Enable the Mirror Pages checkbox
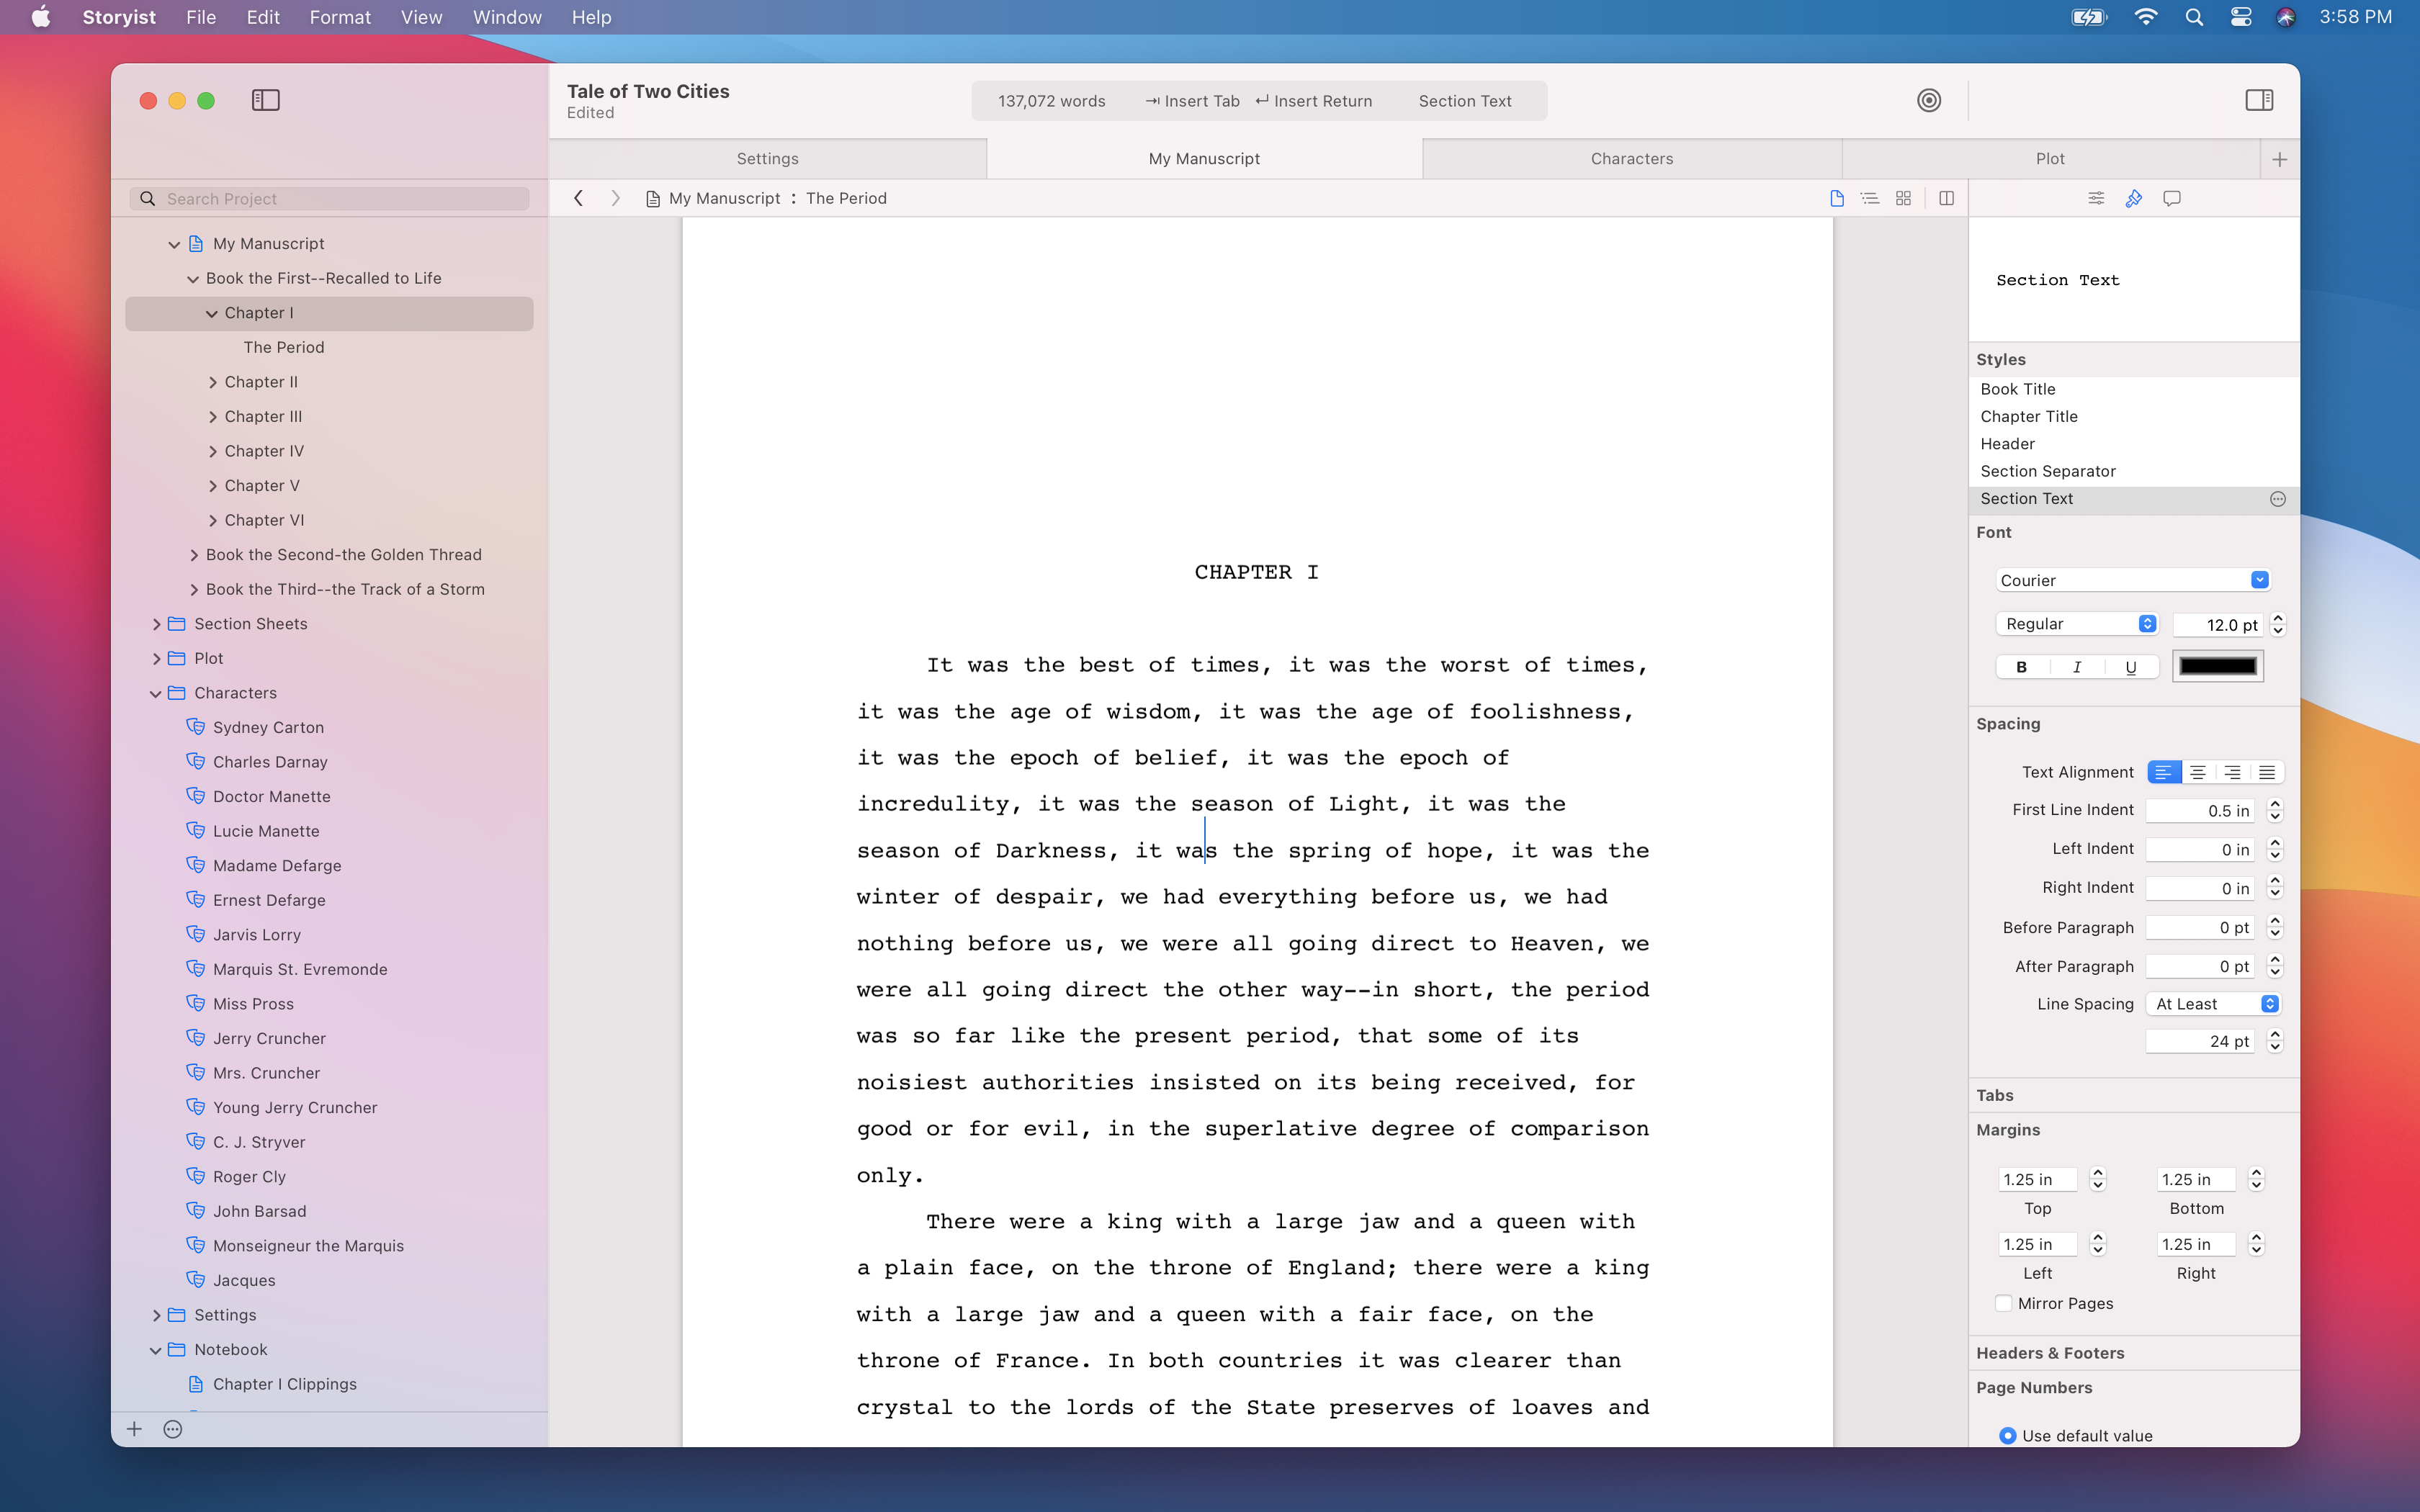 [x=2003, y=1303]
